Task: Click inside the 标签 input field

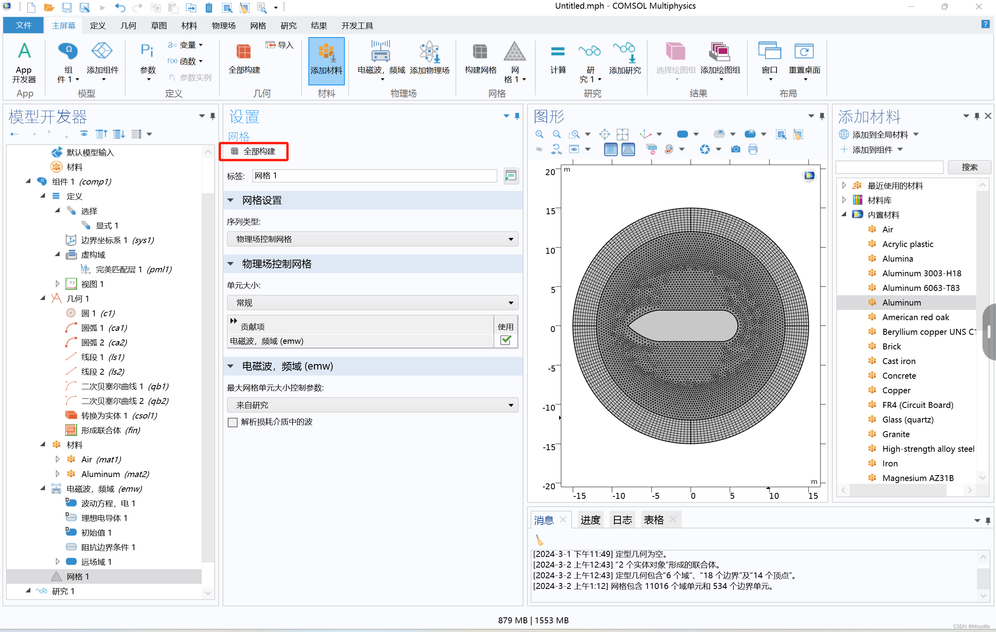Action: point(374,175)
